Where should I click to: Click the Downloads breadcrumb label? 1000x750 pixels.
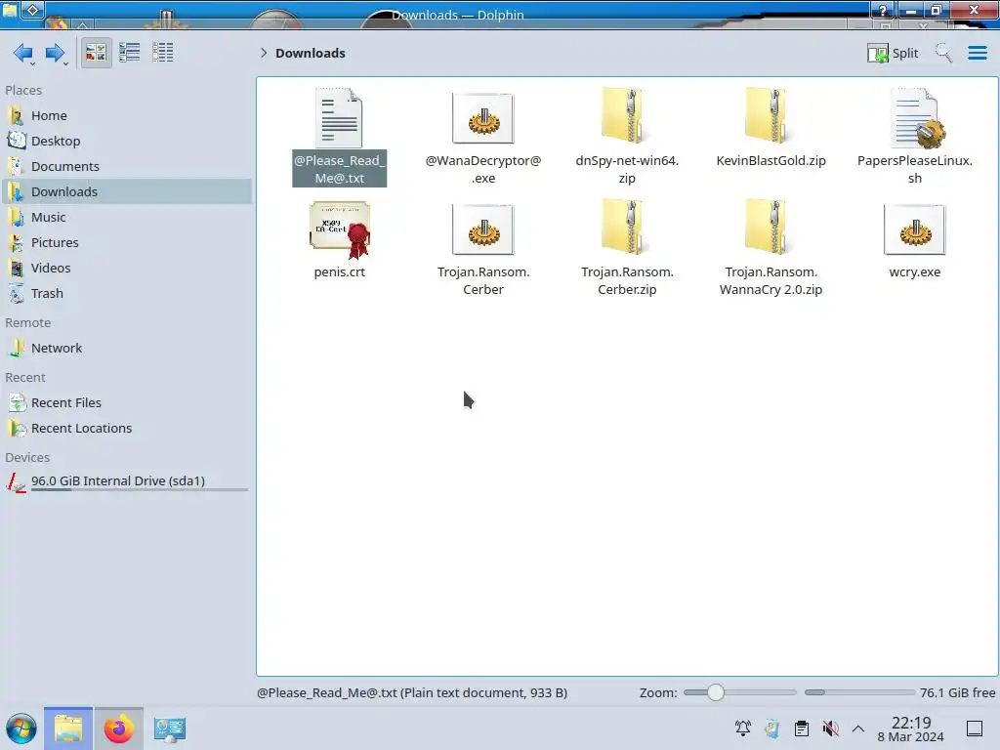point(310,53)
